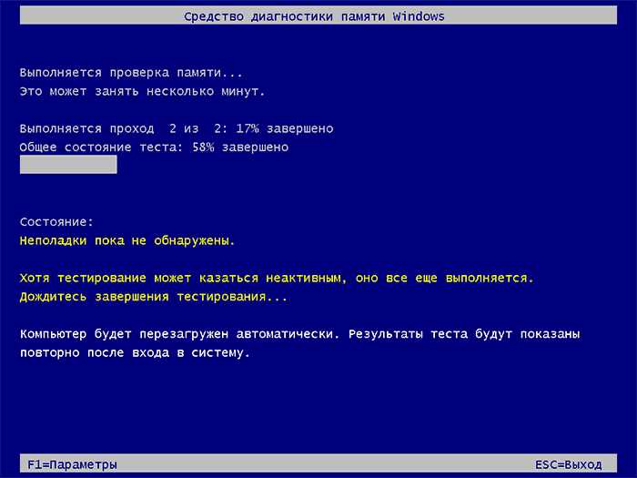
Task: Click the text 'Это может занять несколько минут.'
Action: (x=142, y=91)
